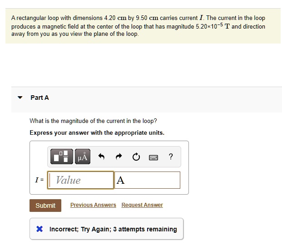Open the templates palette icon

click(63, 157)
